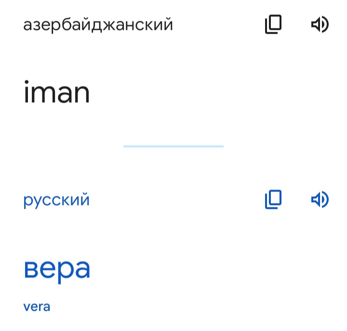Click the transliteration text vera
The width and height of the screenshot is (347, 331).
tap(37, 307)
